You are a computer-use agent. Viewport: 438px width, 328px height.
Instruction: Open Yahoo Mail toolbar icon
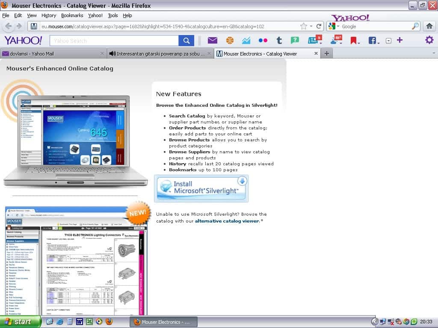[213, 41]
